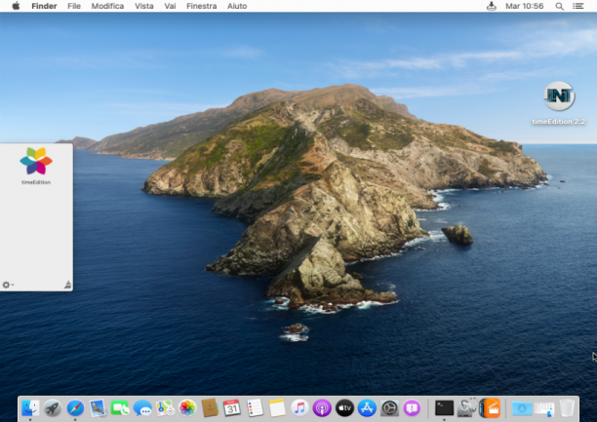Open the Finestra menu

[201, 6]
